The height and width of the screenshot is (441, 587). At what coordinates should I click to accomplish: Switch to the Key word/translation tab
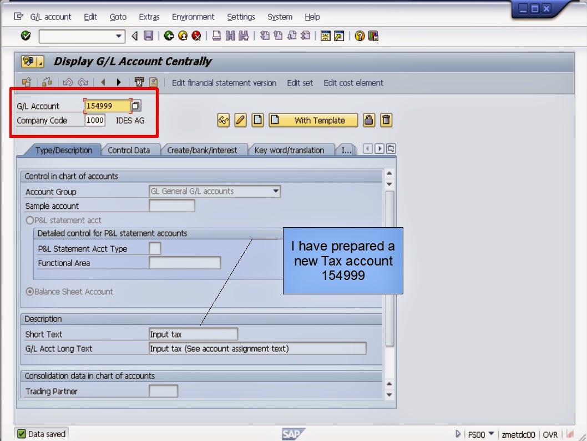click(x=289, y=151)
